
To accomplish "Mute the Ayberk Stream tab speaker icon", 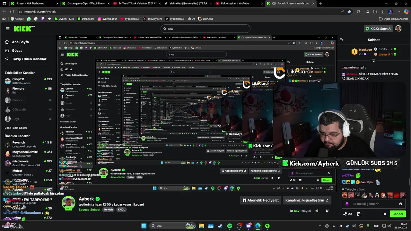I will point(274,4).
